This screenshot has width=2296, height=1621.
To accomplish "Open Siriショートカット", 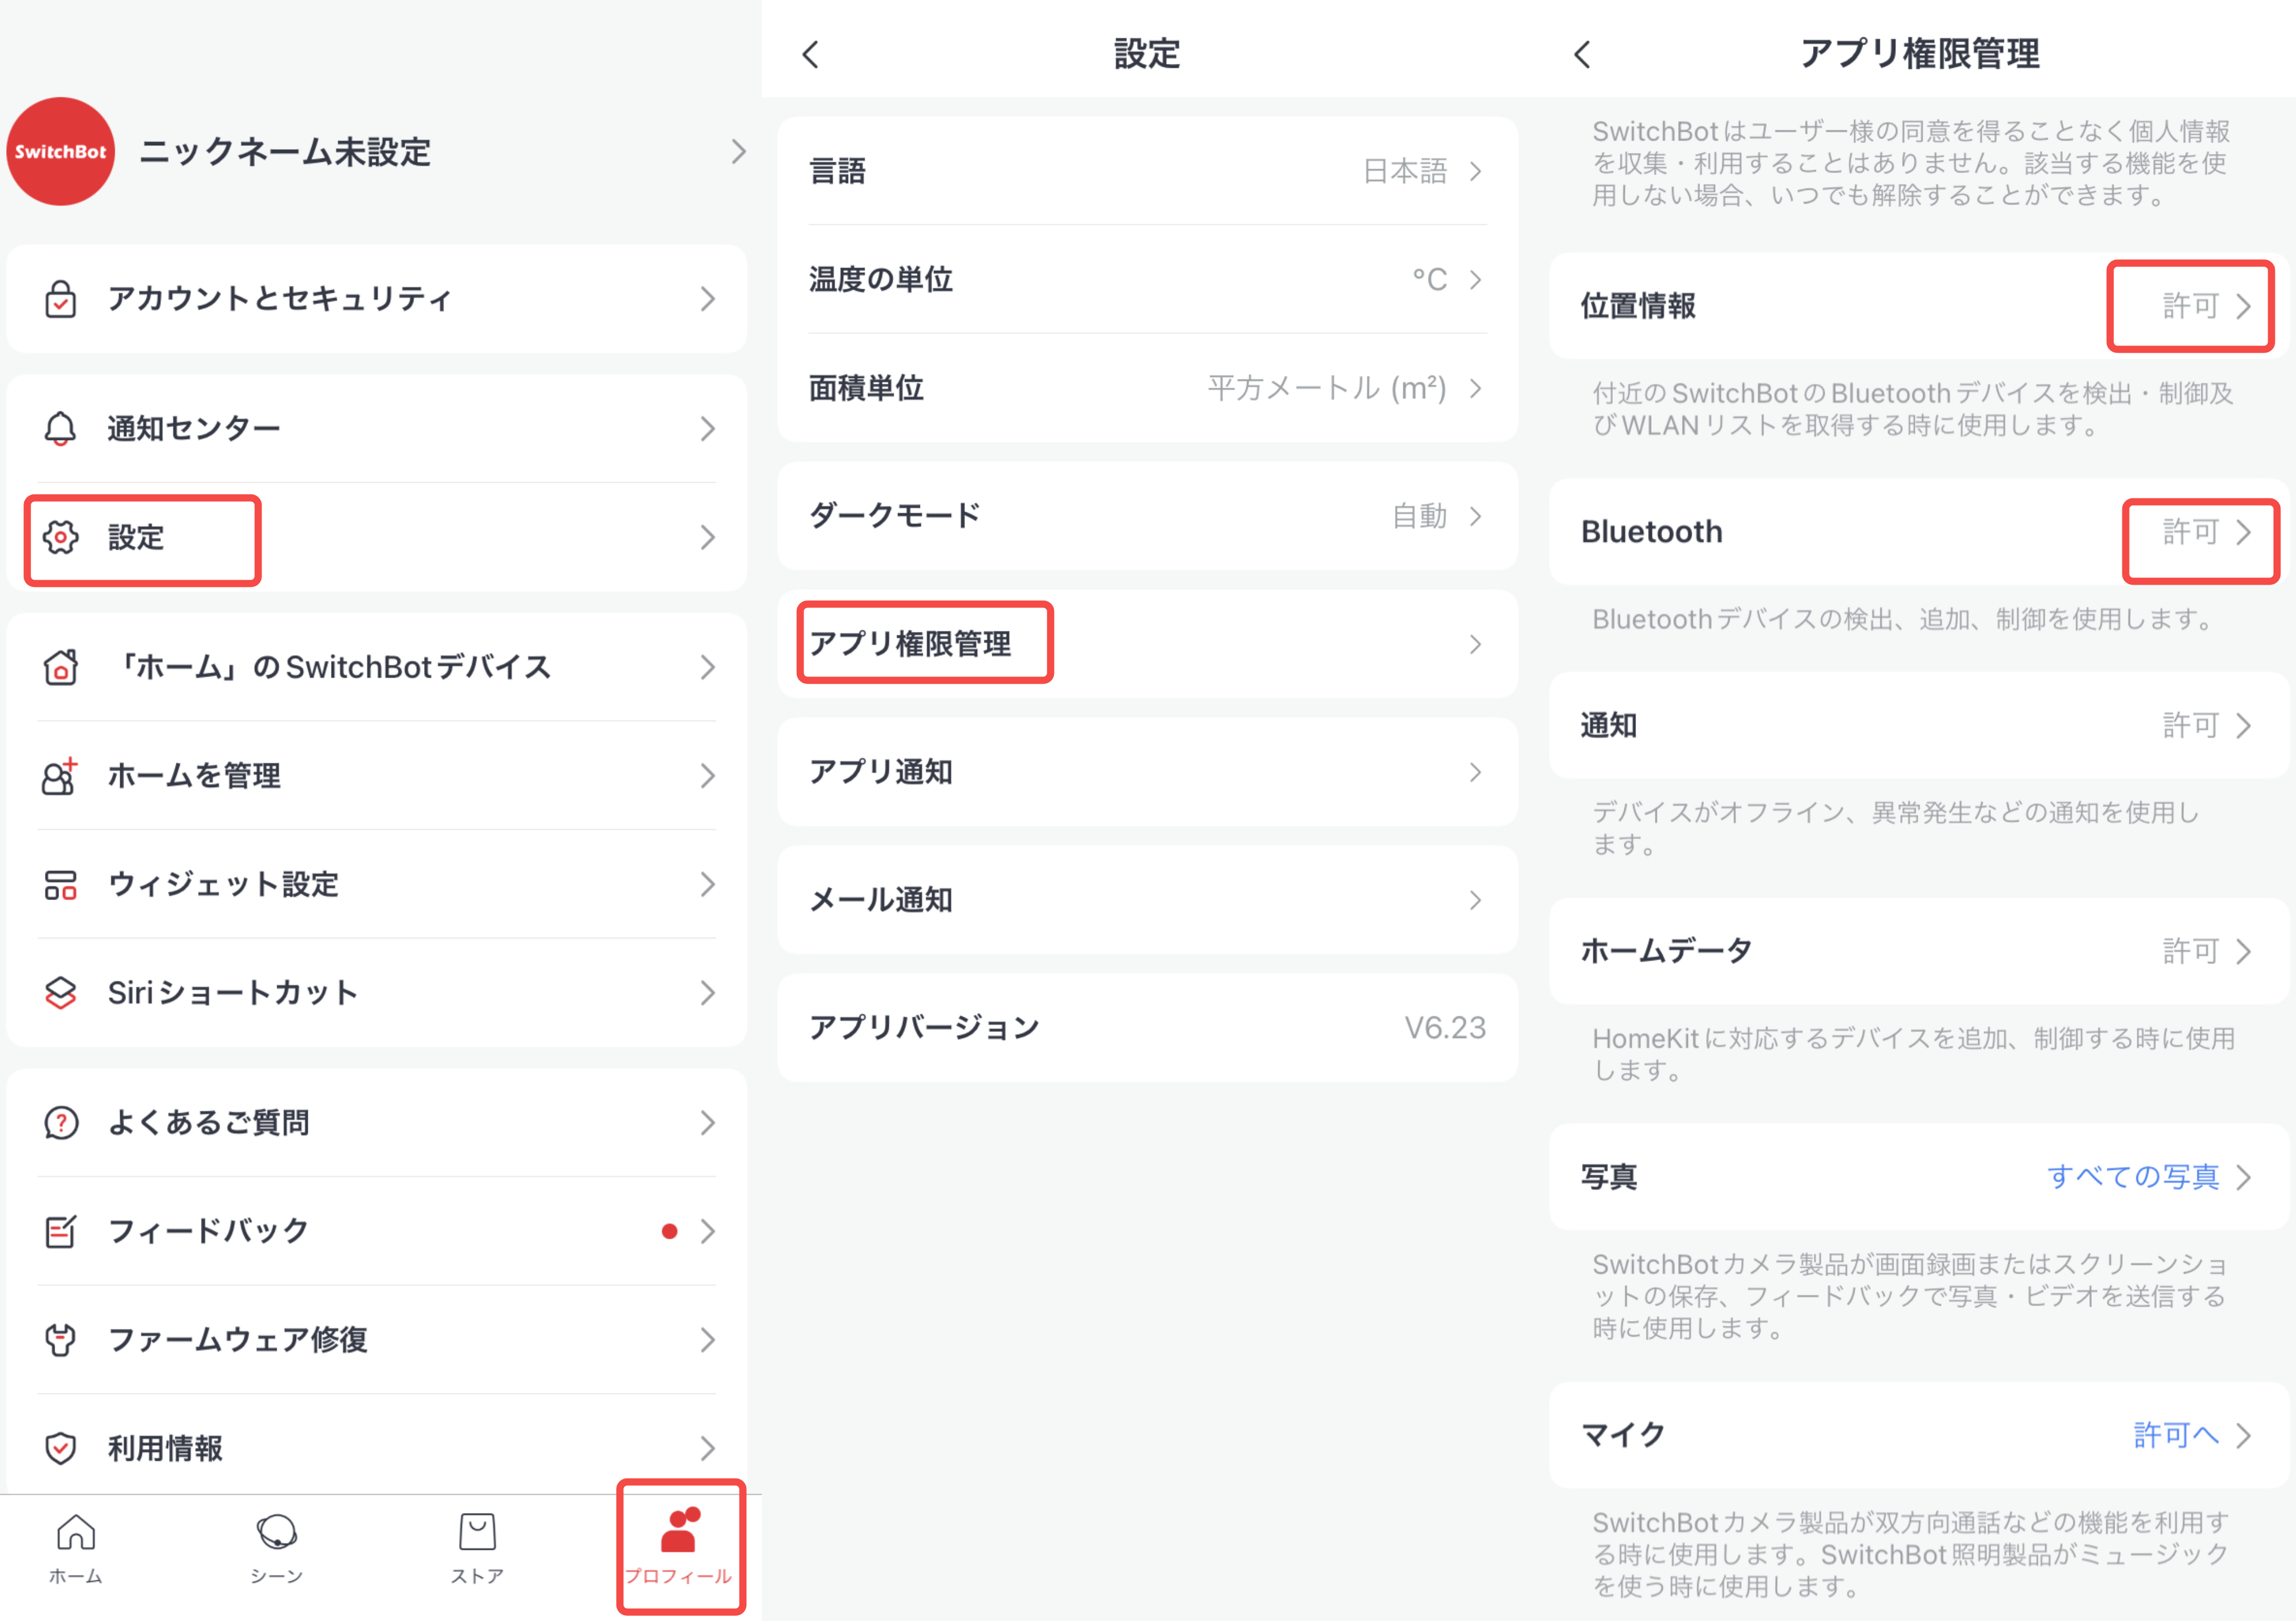I will (x=377, y=992).
